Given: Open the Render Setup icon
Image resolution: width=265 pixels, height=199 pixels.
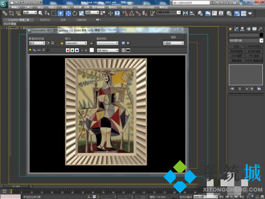Looking at the screenshot, I should [x=237, y=13].
